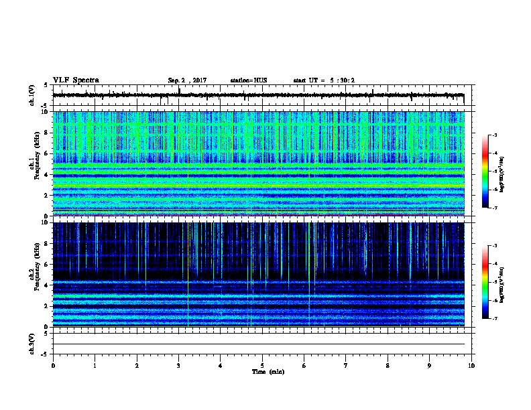This screenshot has height=410, width=531.
Task: Click the "8" kHz tick on ch.1 spectrogram
Action: pyautogui.click(x=47, y=133)
